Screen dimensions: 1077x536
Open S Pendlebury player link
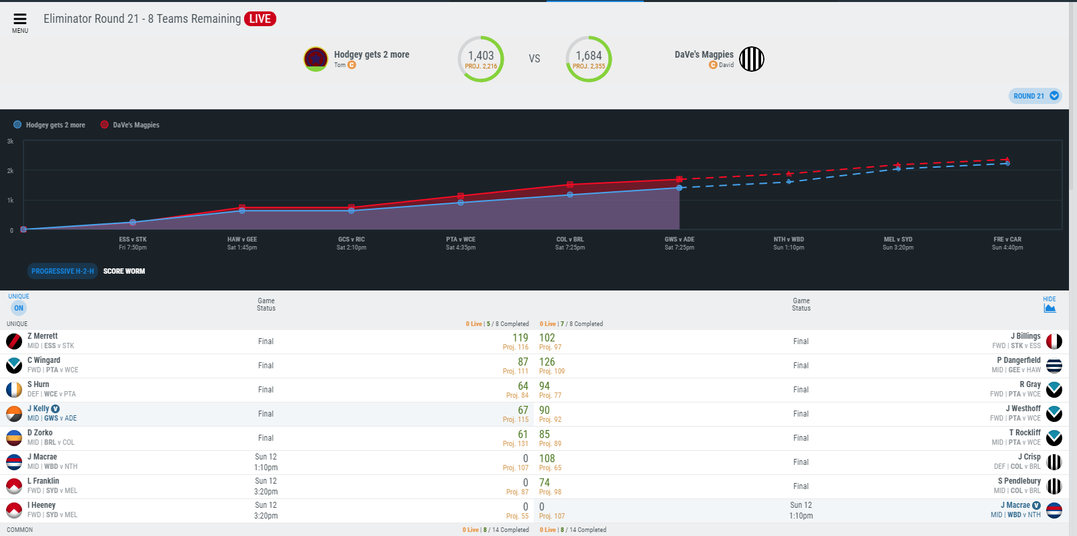click(x=1019, y=481)
